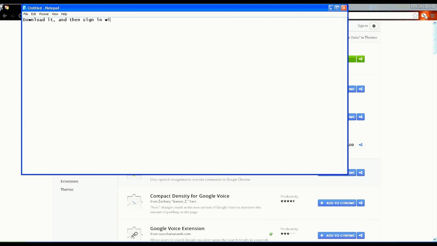The image size is (437, 246).
Task: Click Productivity category above Compact Density rating
Action: click(289, 196)
